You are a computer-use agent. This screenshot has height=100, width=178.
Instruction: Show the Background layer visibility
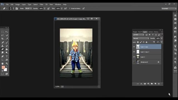pyautogui.click(x=134, y=62)
